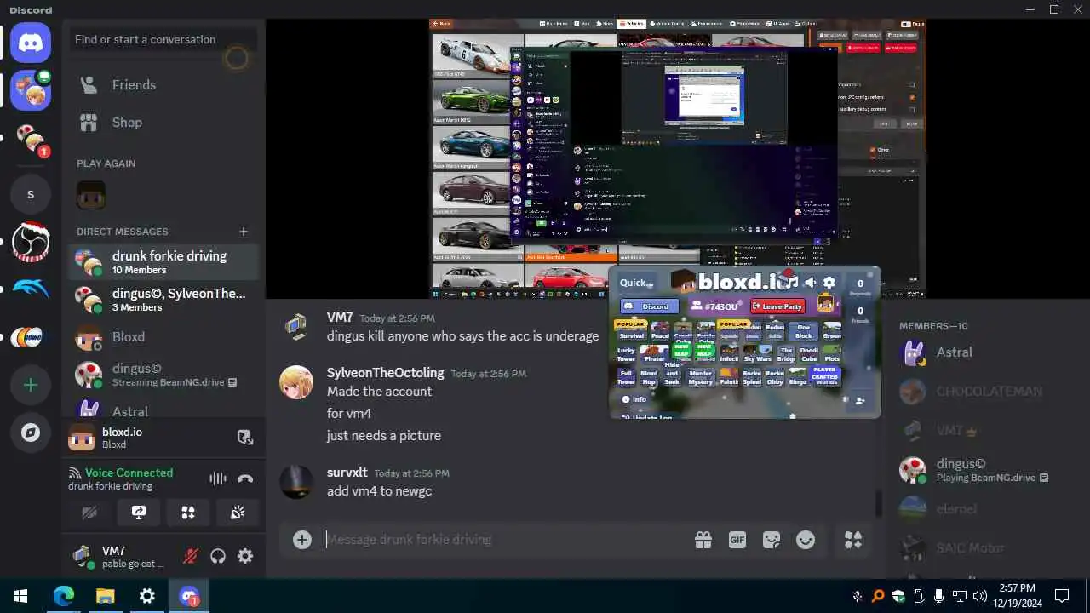Open the server labeled S in sidebar
1090x613 pixels.
click(31, 194)
